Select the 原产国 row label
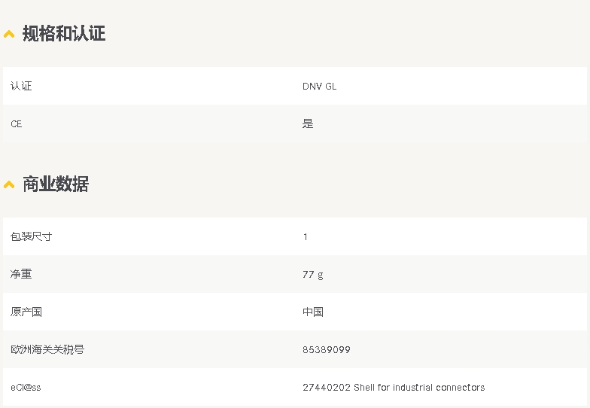 click(26, 312)
